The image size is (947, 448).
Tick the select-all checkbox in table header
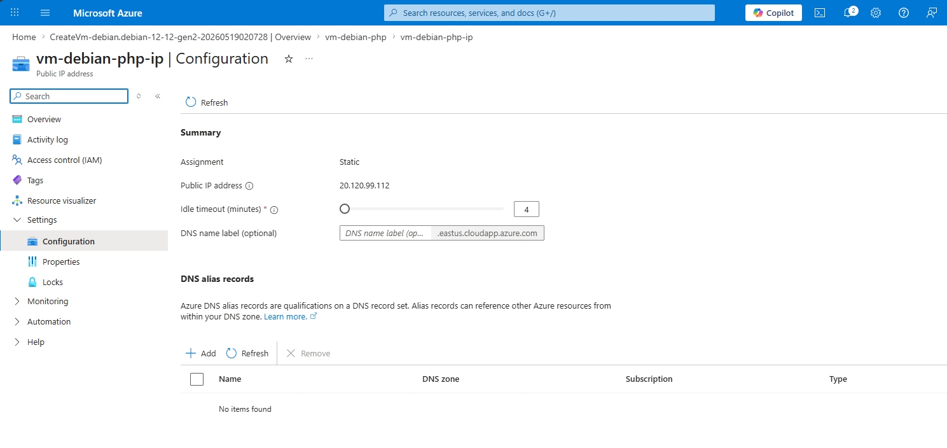pos(197,379)
